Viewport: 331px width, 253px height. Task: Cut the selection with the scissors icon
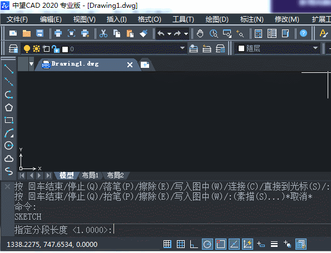point(103,33)
